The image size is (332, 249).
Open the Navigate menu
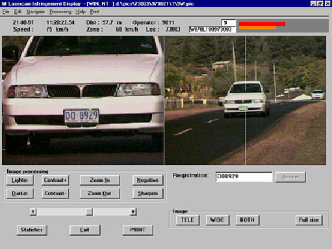click(x=36, y=12)
